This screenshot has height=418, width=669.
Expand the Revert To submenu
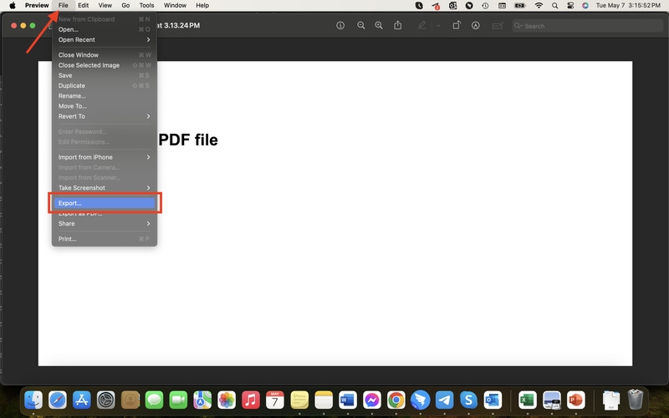105,116
